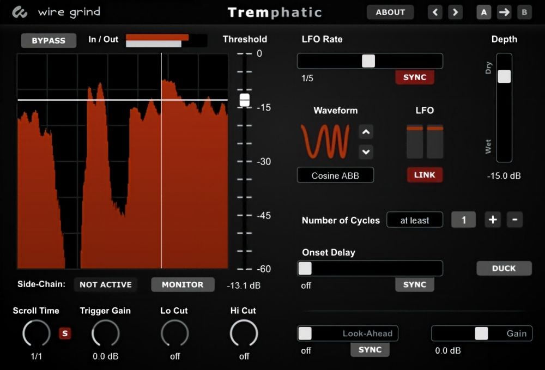The width and height of the screenshot is (545, 370).
Task: Click the -13.1 dB threshold value
Action: (244, 286)
